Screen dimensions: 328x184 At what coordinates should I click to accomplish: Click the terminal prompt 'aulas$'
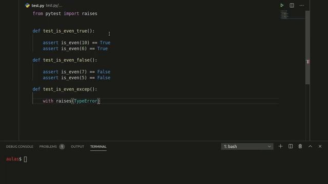click(14, 159)
